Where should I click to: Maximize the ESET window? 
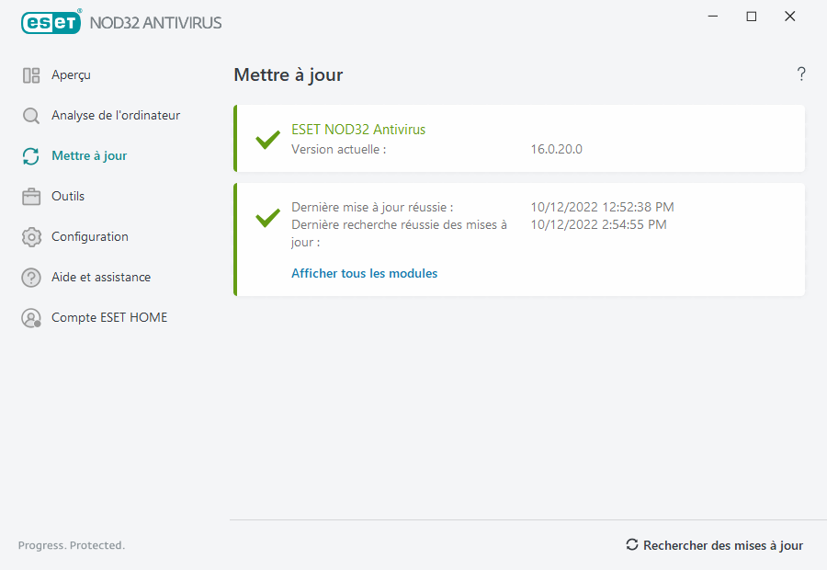coord(752,17)
